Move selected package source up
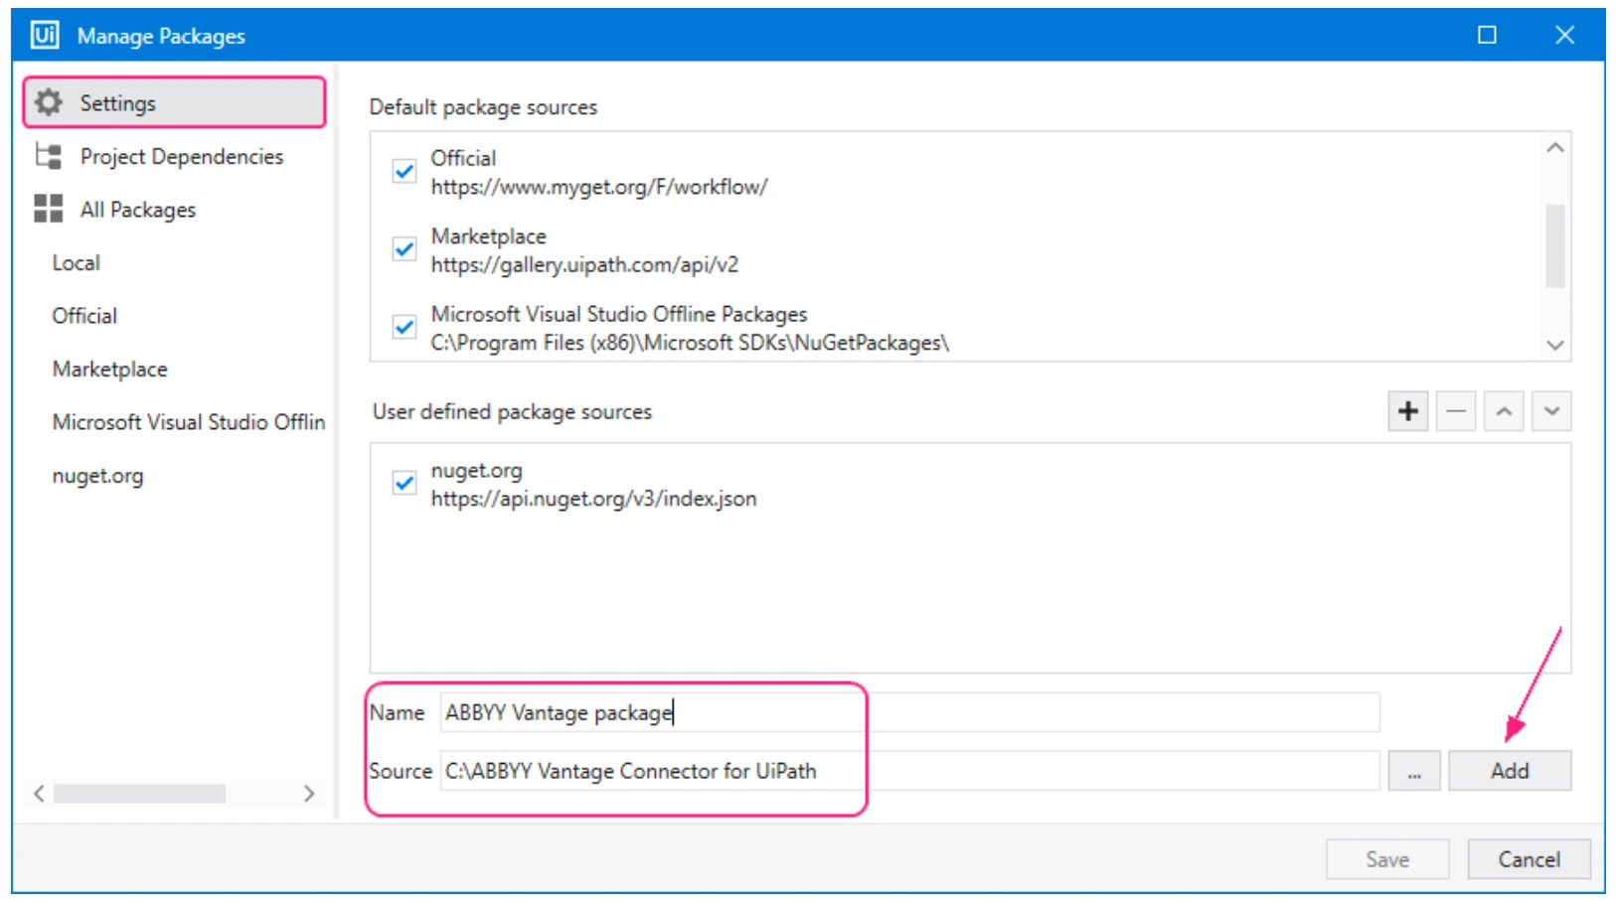 pos(1503,410)
